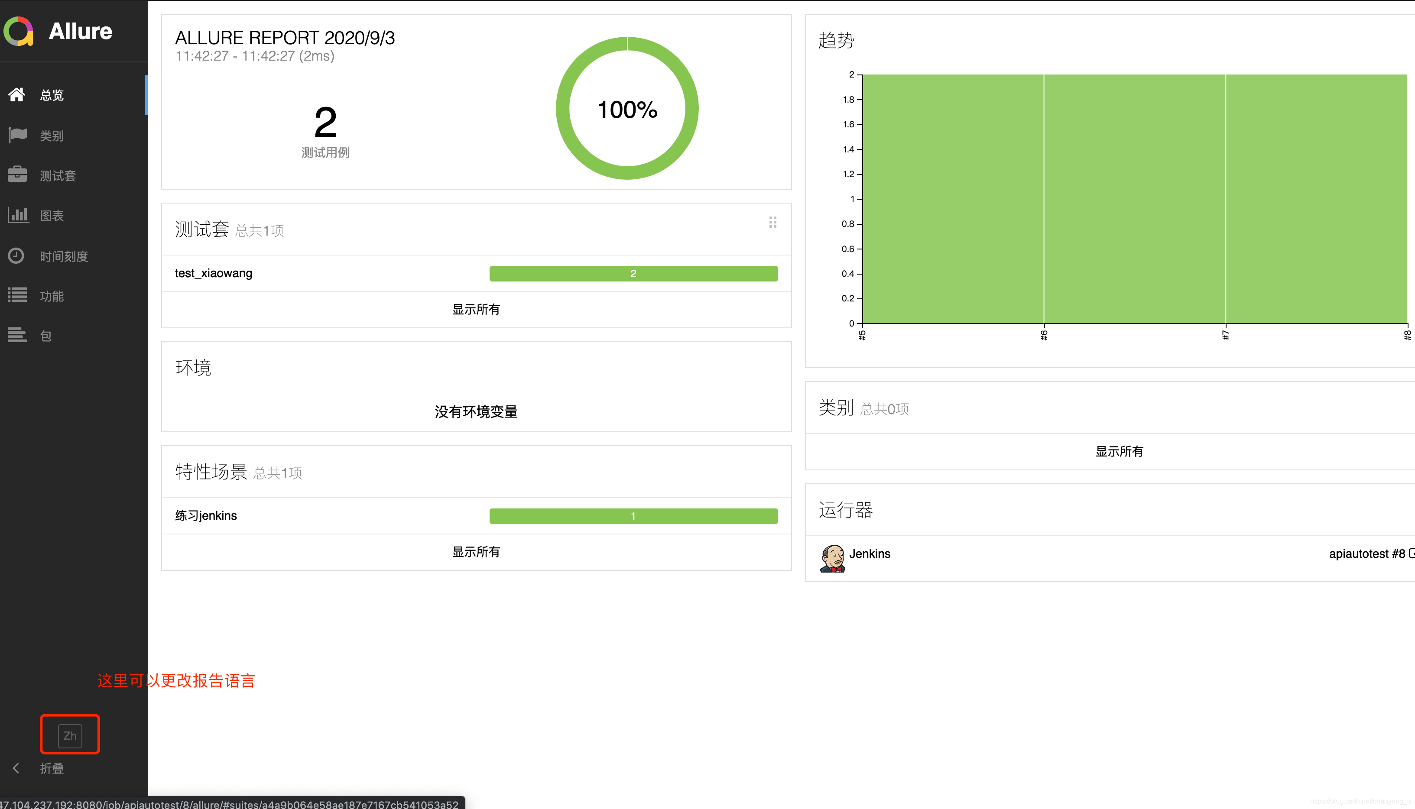Collapse sidebar with the left chevron
This screenshot has height=809, width=1415.
[x=16, y=768]
